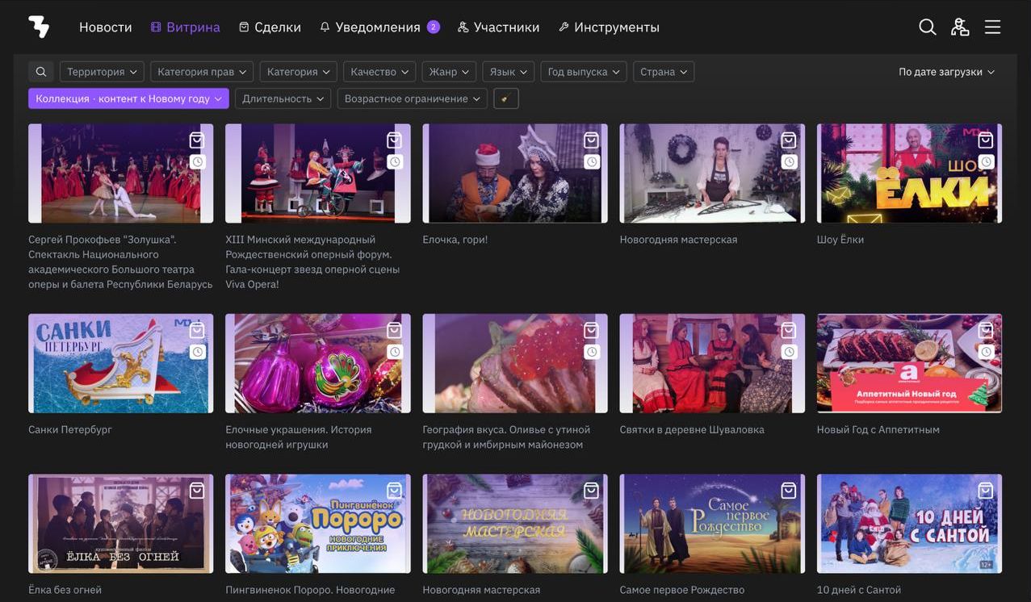Add "Шоу Ёлки" to cart via bag icon
Viewport: 1031px width, 602px height.
986,140
